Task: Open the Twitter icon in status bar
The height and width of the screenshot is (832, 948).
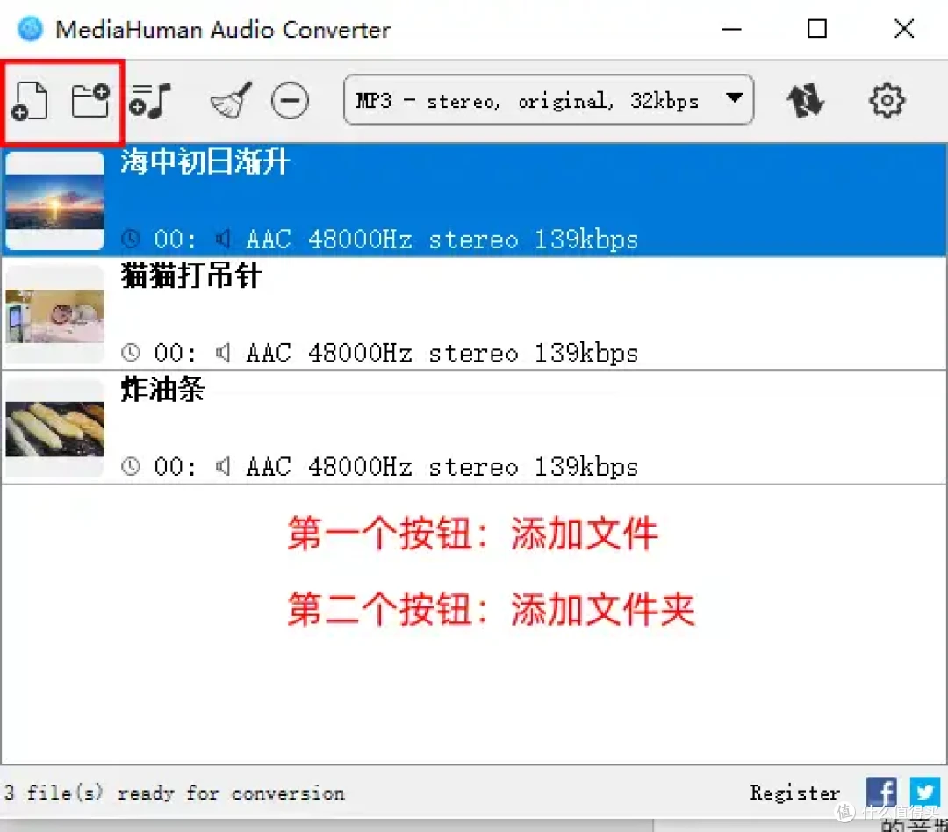Action: (x=925, y=793)
